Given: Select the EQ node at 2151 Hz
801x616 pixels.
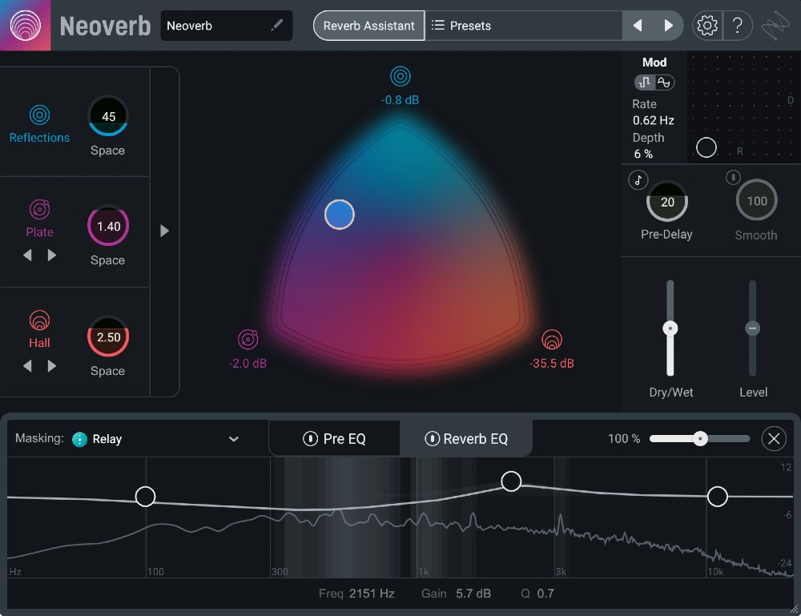Looking at the screenshot, I should 511,481.
